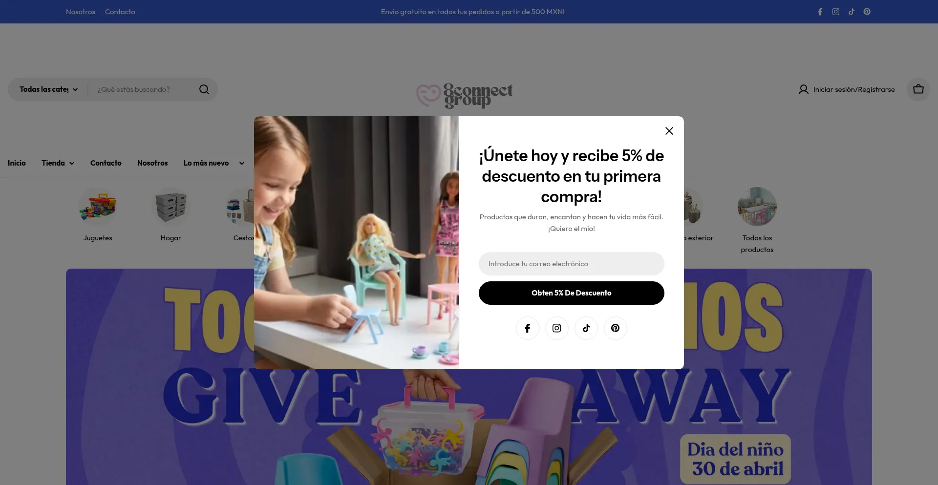Open the Hogar category thumbnail
This screenshot has width=938, height=485.
coord(171,207)
